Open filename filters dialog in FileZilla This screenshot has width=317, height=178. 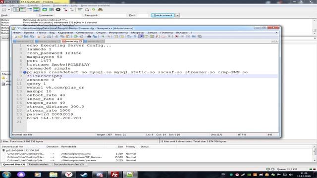click(80, 10)
